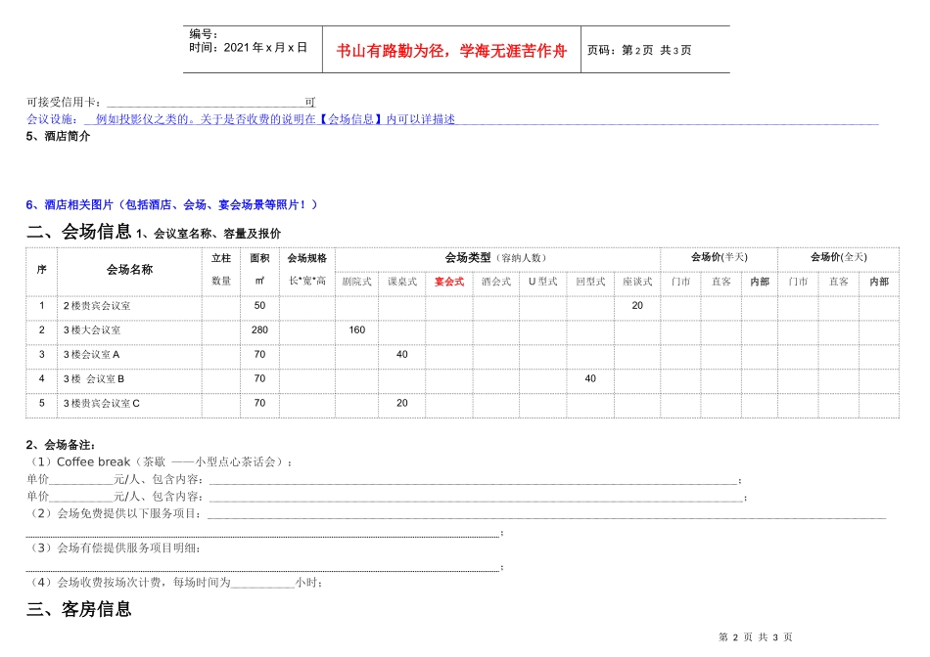This screenshot has height=657, width=930.
Task: Click the 会场名称 column header
Action: [x=129, y=270]
